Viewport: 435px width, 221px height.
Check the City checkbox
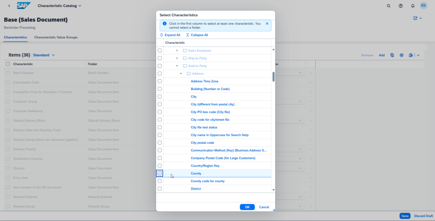click(x=160, y=97)
